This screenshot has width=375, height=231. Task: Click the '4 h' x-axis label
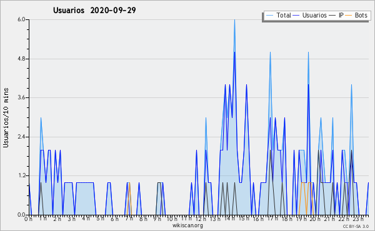coord(86,219)
